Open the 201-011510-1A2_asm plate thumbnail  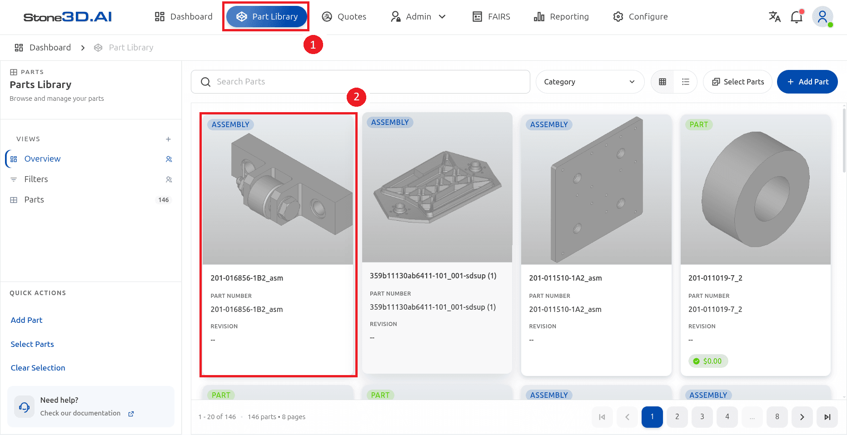click(x=596, y=189)
